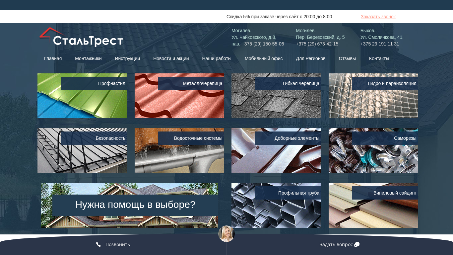The width and height of the screenshot is (453, 255).
Task: View the Отзывы page
Action: [x=347, y=58]
